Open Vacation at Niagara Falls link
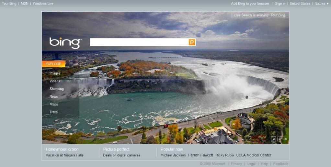The width and height of the screenshot is (331, 167). tap(64, 155)
